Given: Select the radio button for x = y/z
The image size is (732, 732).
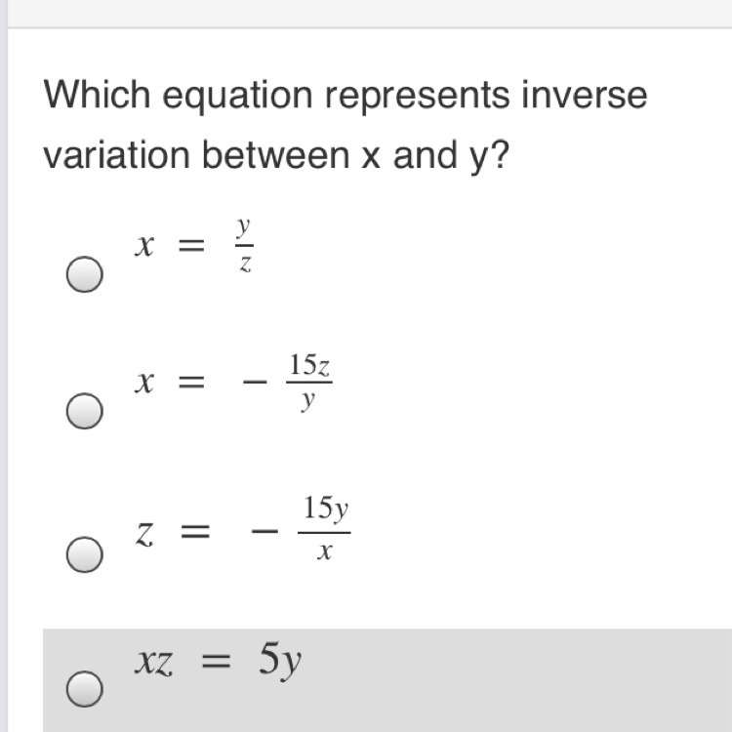Looking at the screenshot, I should pos(85,274).
